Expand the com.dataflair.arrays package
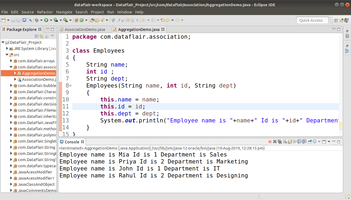The width and height of the screenshot is (351, 200). point(11,61)
